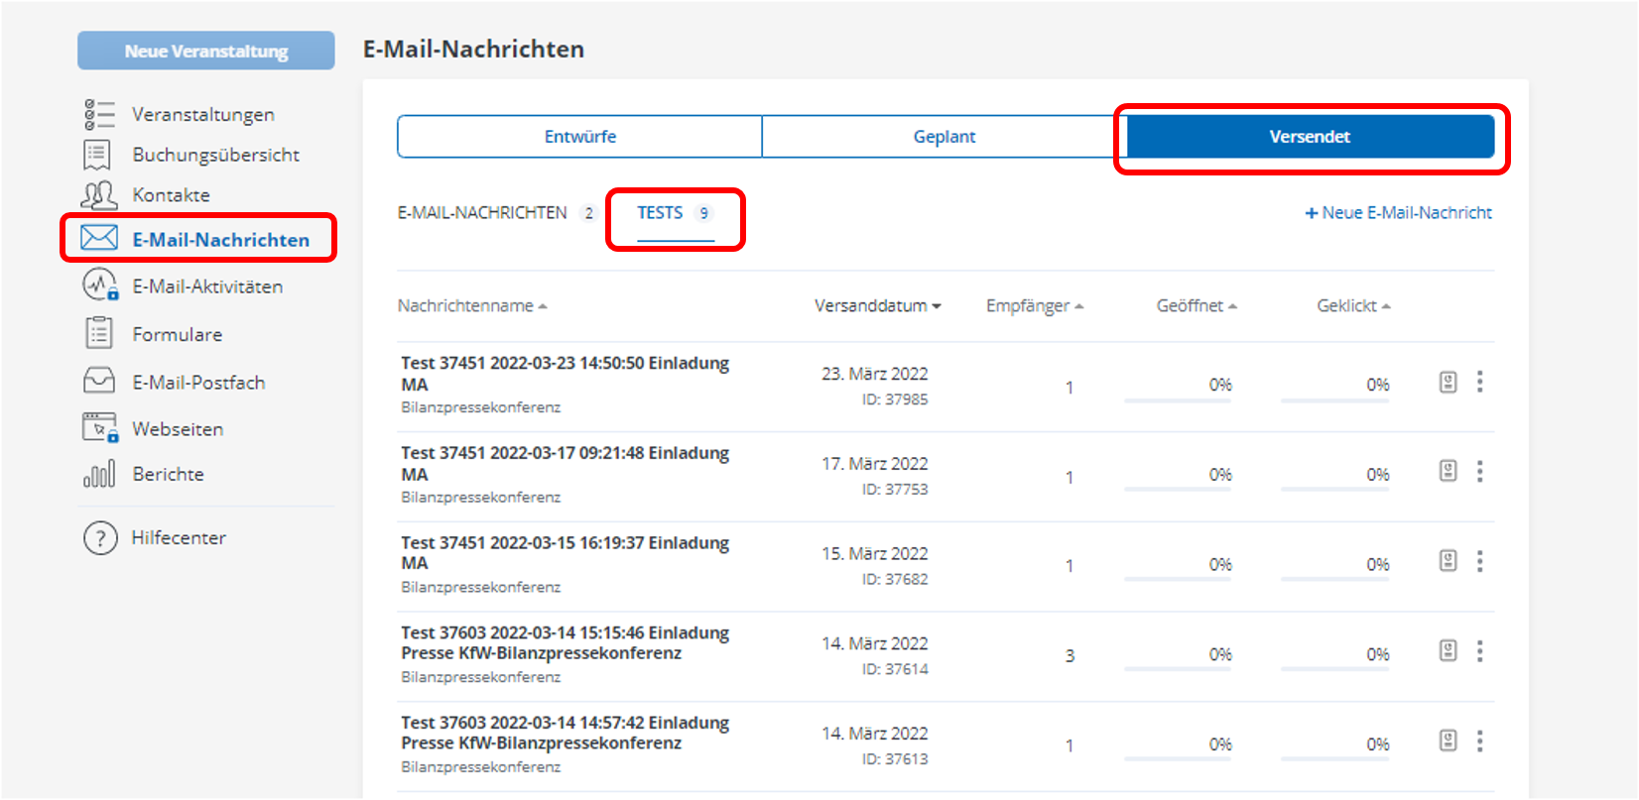Open three-dot menu for message ID 37613
This screenshot has width=1639, height=800.
click(x=1479, y=741)
